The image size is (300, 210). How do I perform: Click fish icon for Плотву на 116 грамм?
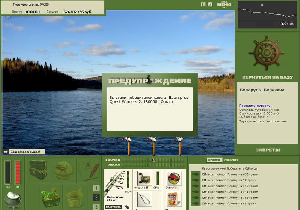coord(195,186)
